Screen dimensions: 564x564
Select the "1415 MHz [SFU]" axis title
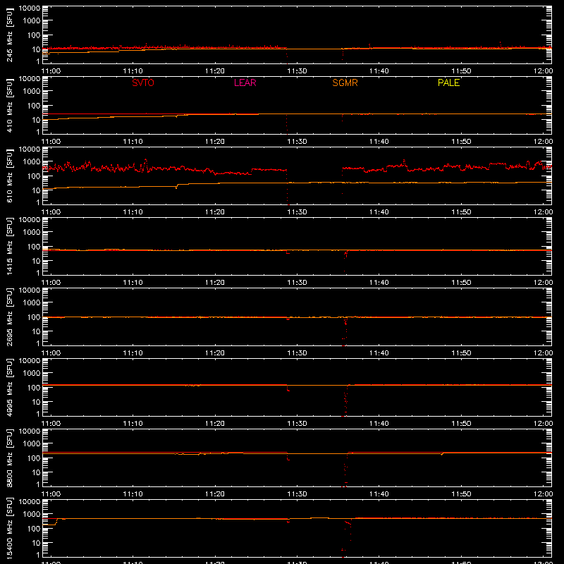[9, 246]
